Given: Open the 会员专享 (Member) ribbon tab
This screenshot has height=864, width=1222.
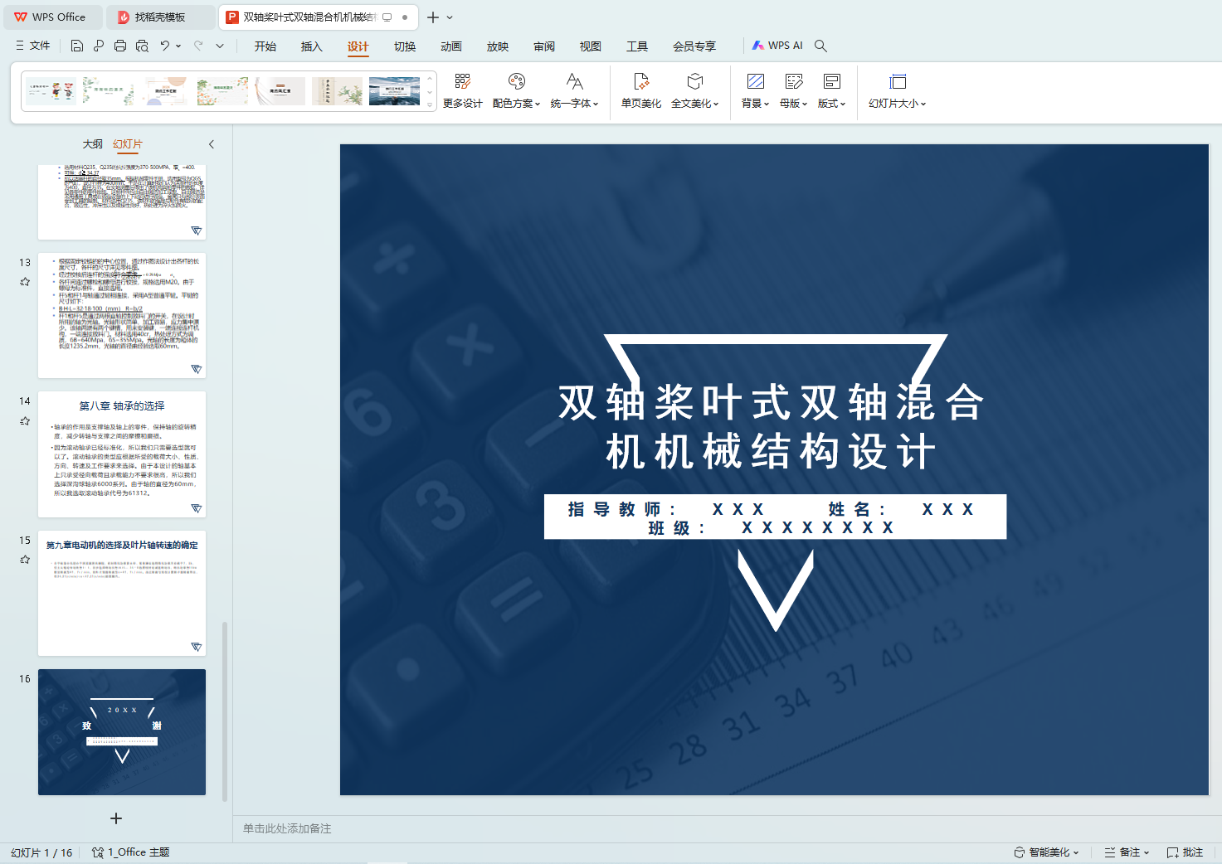Looking at the screenshot, I should pos(694,46).
